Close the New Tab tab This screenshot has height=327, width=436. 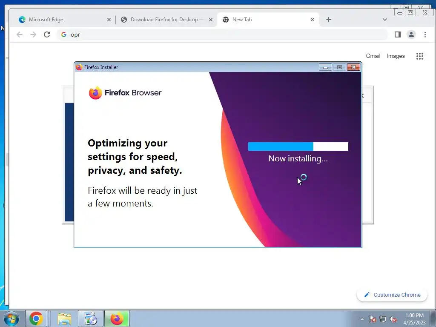[x=313, y=20]
